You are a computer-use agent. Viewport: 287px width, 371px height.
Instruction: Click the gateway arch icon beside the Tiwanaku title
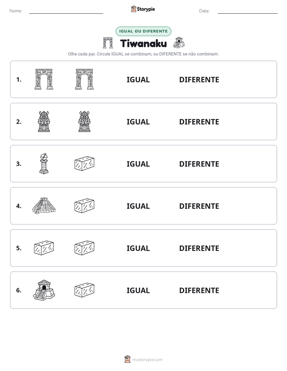click(x=108, y=43)
